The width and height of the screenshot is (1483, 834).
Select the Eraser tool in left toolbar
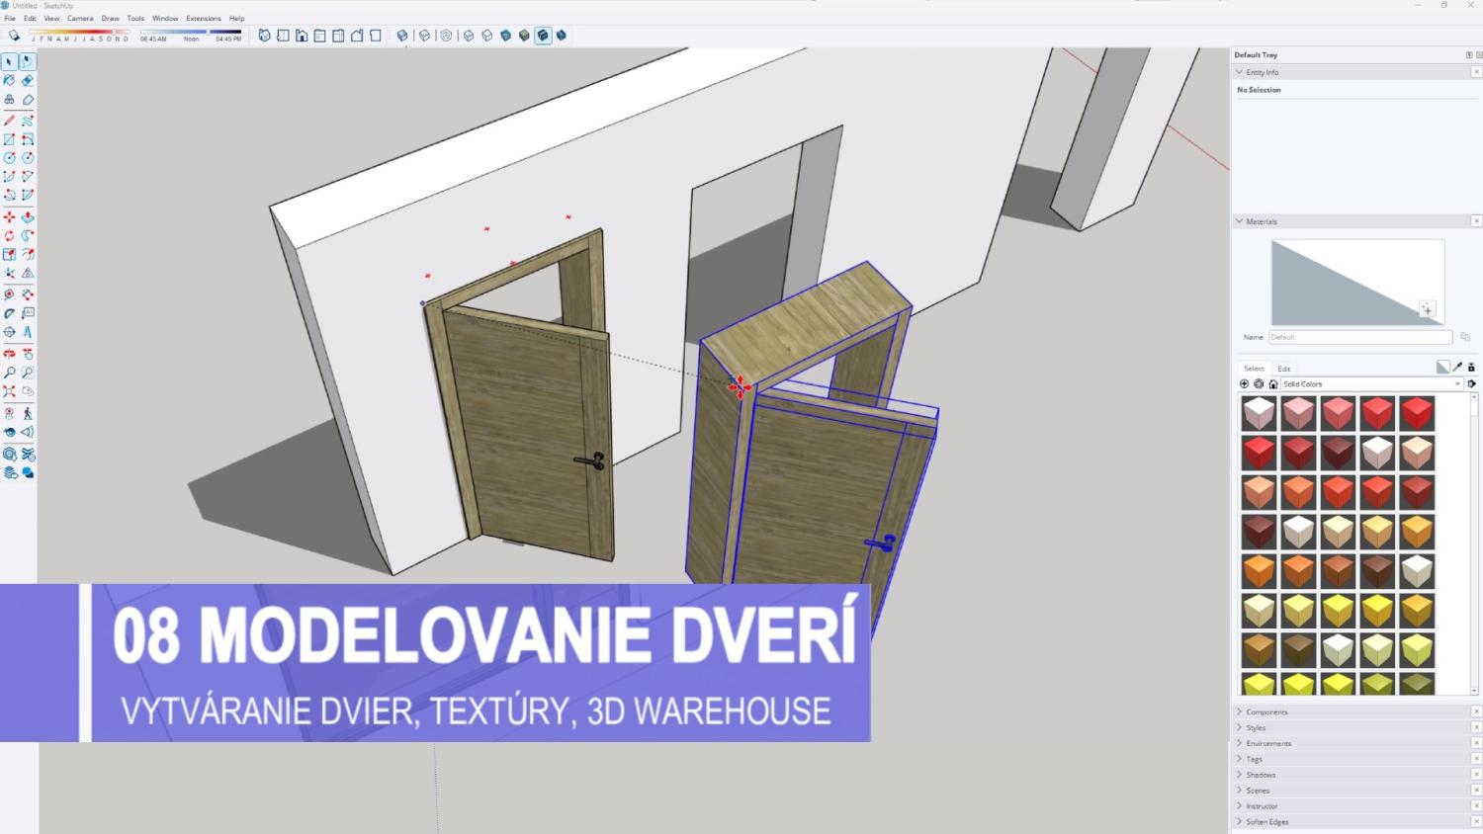coord(28,81)
